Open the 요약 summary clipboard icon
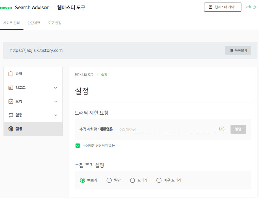The image size is (259, 198). point(11,74)
